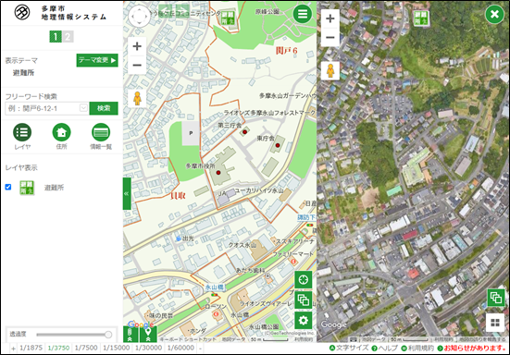This screenshot has width=510, height=355.
Task: Open the 住所 address search
Action: tap(61, 137)
